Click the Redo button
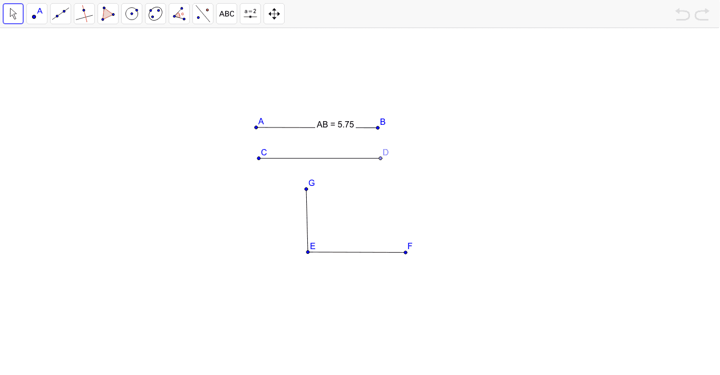Screen dimensions: 720x375 (x=702, y=14)
